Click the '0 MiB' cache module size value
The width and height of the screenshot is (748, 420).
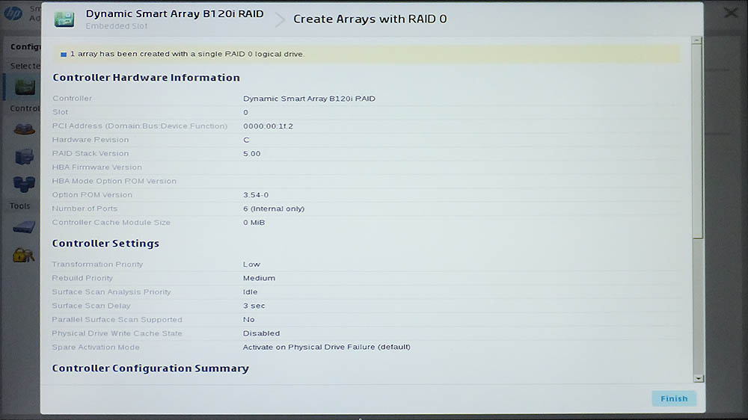tap(254, 222)
